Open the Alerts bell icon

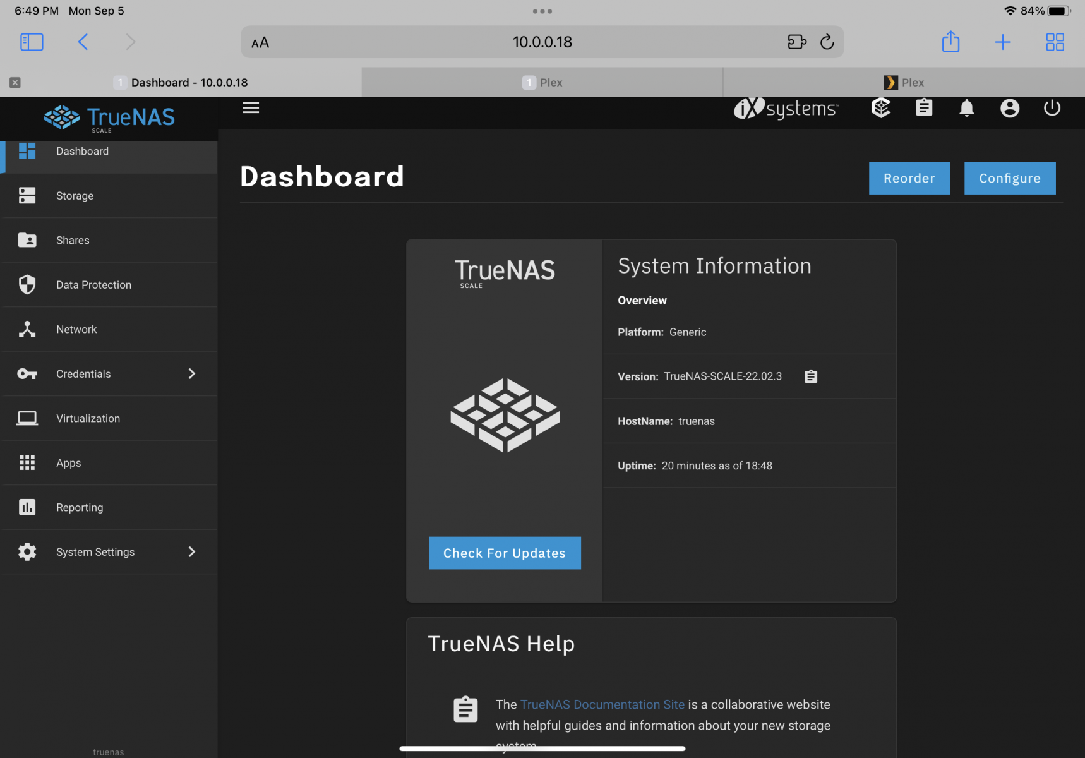[x=967, y=109]
